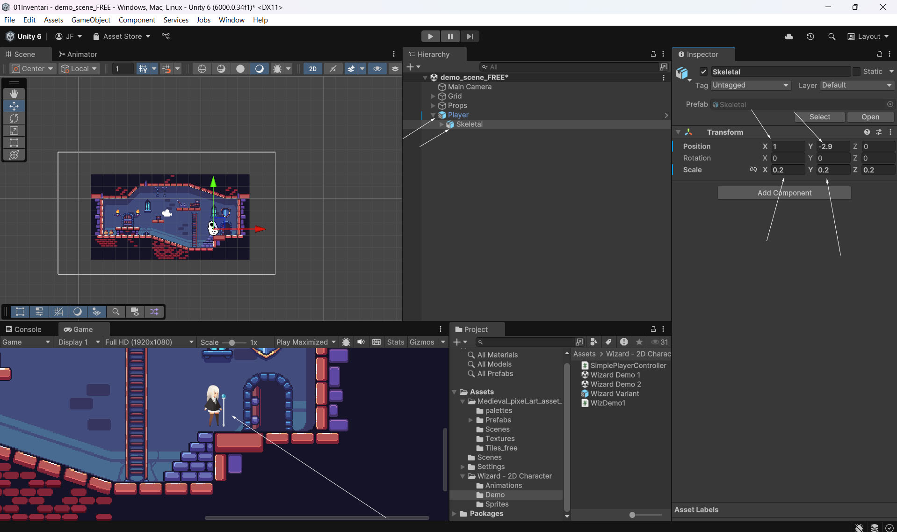Click the prefab Open button
The width and height of the screenshot is (897, 532).
pyautogui.click(x=870, y=117)
